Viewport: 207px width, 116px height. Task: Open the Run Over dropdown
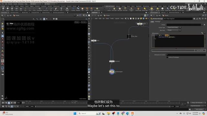point(174,30)
